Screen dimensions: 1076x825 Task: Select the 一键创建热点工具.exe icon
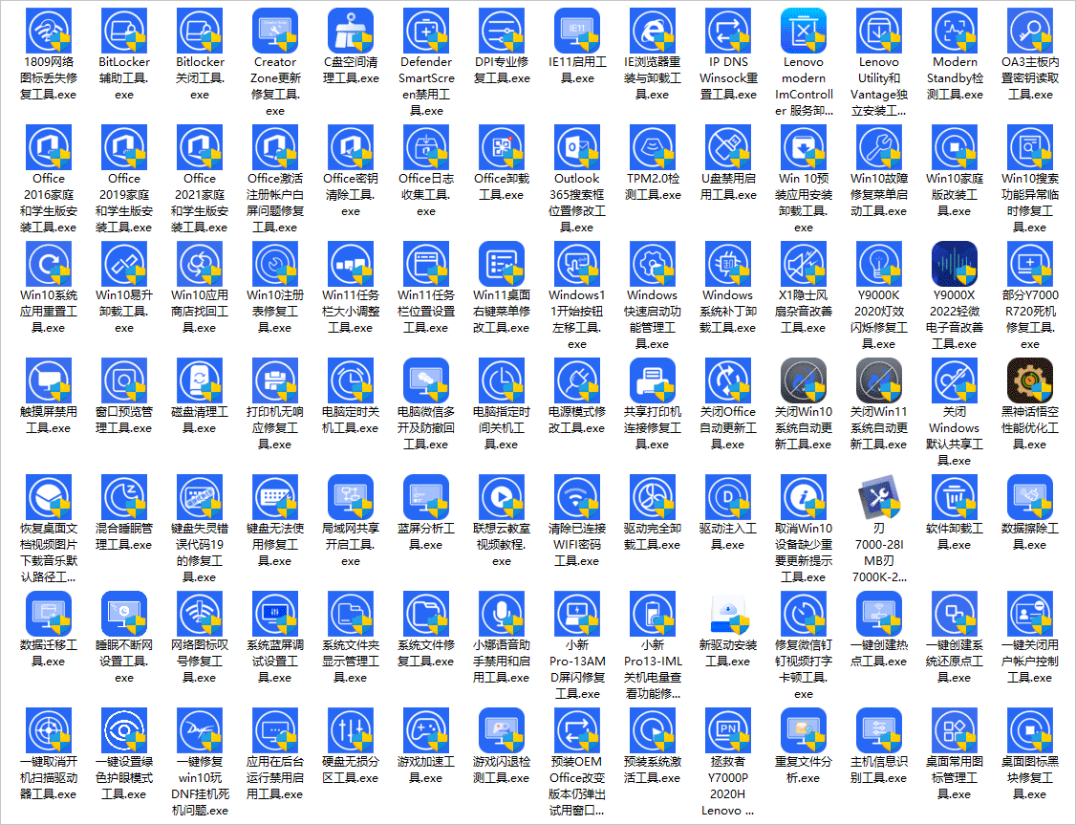point(879,615)
